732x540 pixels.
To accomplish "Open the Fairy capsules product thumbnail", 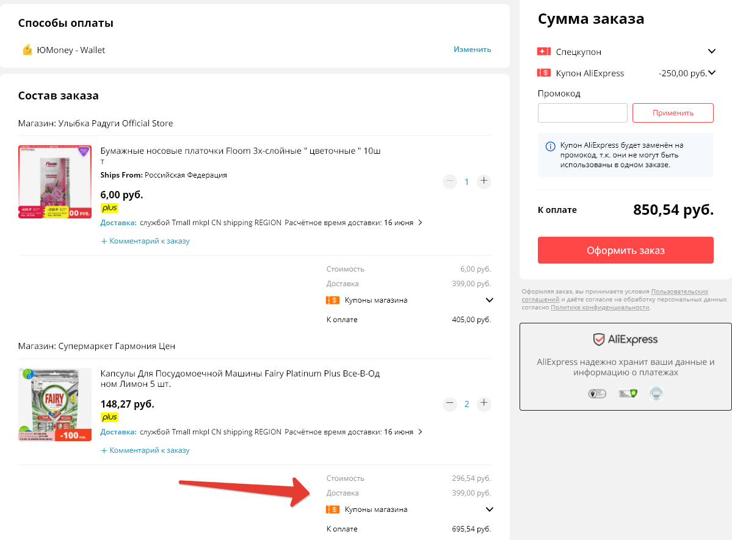I will [54, 404].
